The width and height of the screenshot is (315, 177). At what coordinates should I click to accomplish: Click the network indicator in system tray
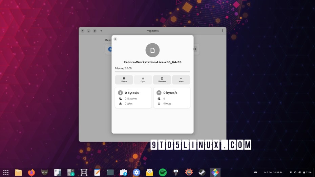tap(291, 172)
